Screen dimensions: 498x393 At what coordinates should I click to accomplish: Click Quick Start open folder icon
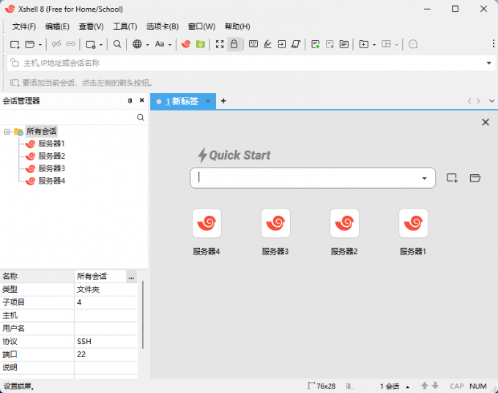tap(475, 178)
